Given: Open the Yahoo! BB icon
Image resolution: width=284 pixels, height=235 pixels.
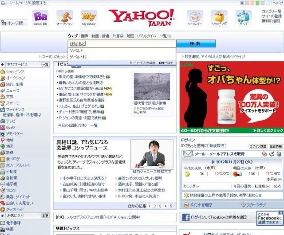Looking at the screenshot, I should coord(40,18).
